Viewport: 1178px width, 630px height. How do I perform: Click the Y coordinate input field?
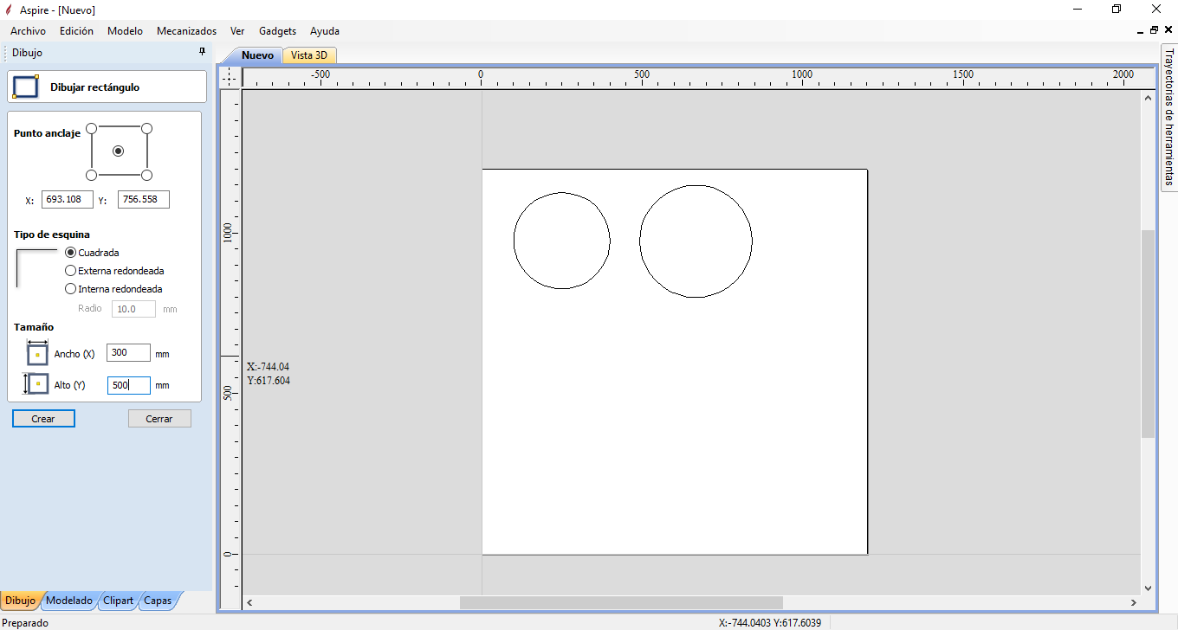pos(144,199)
